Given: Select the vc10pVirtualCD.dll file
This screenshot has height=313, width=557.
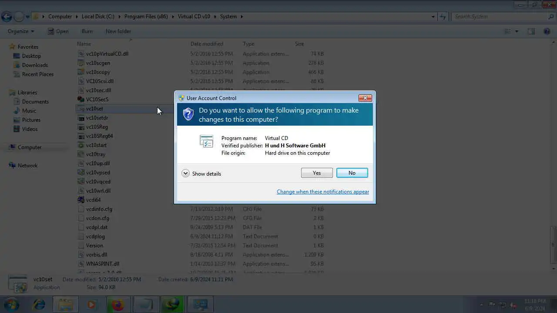Looking at the screenshot, I should click(107, 54).
